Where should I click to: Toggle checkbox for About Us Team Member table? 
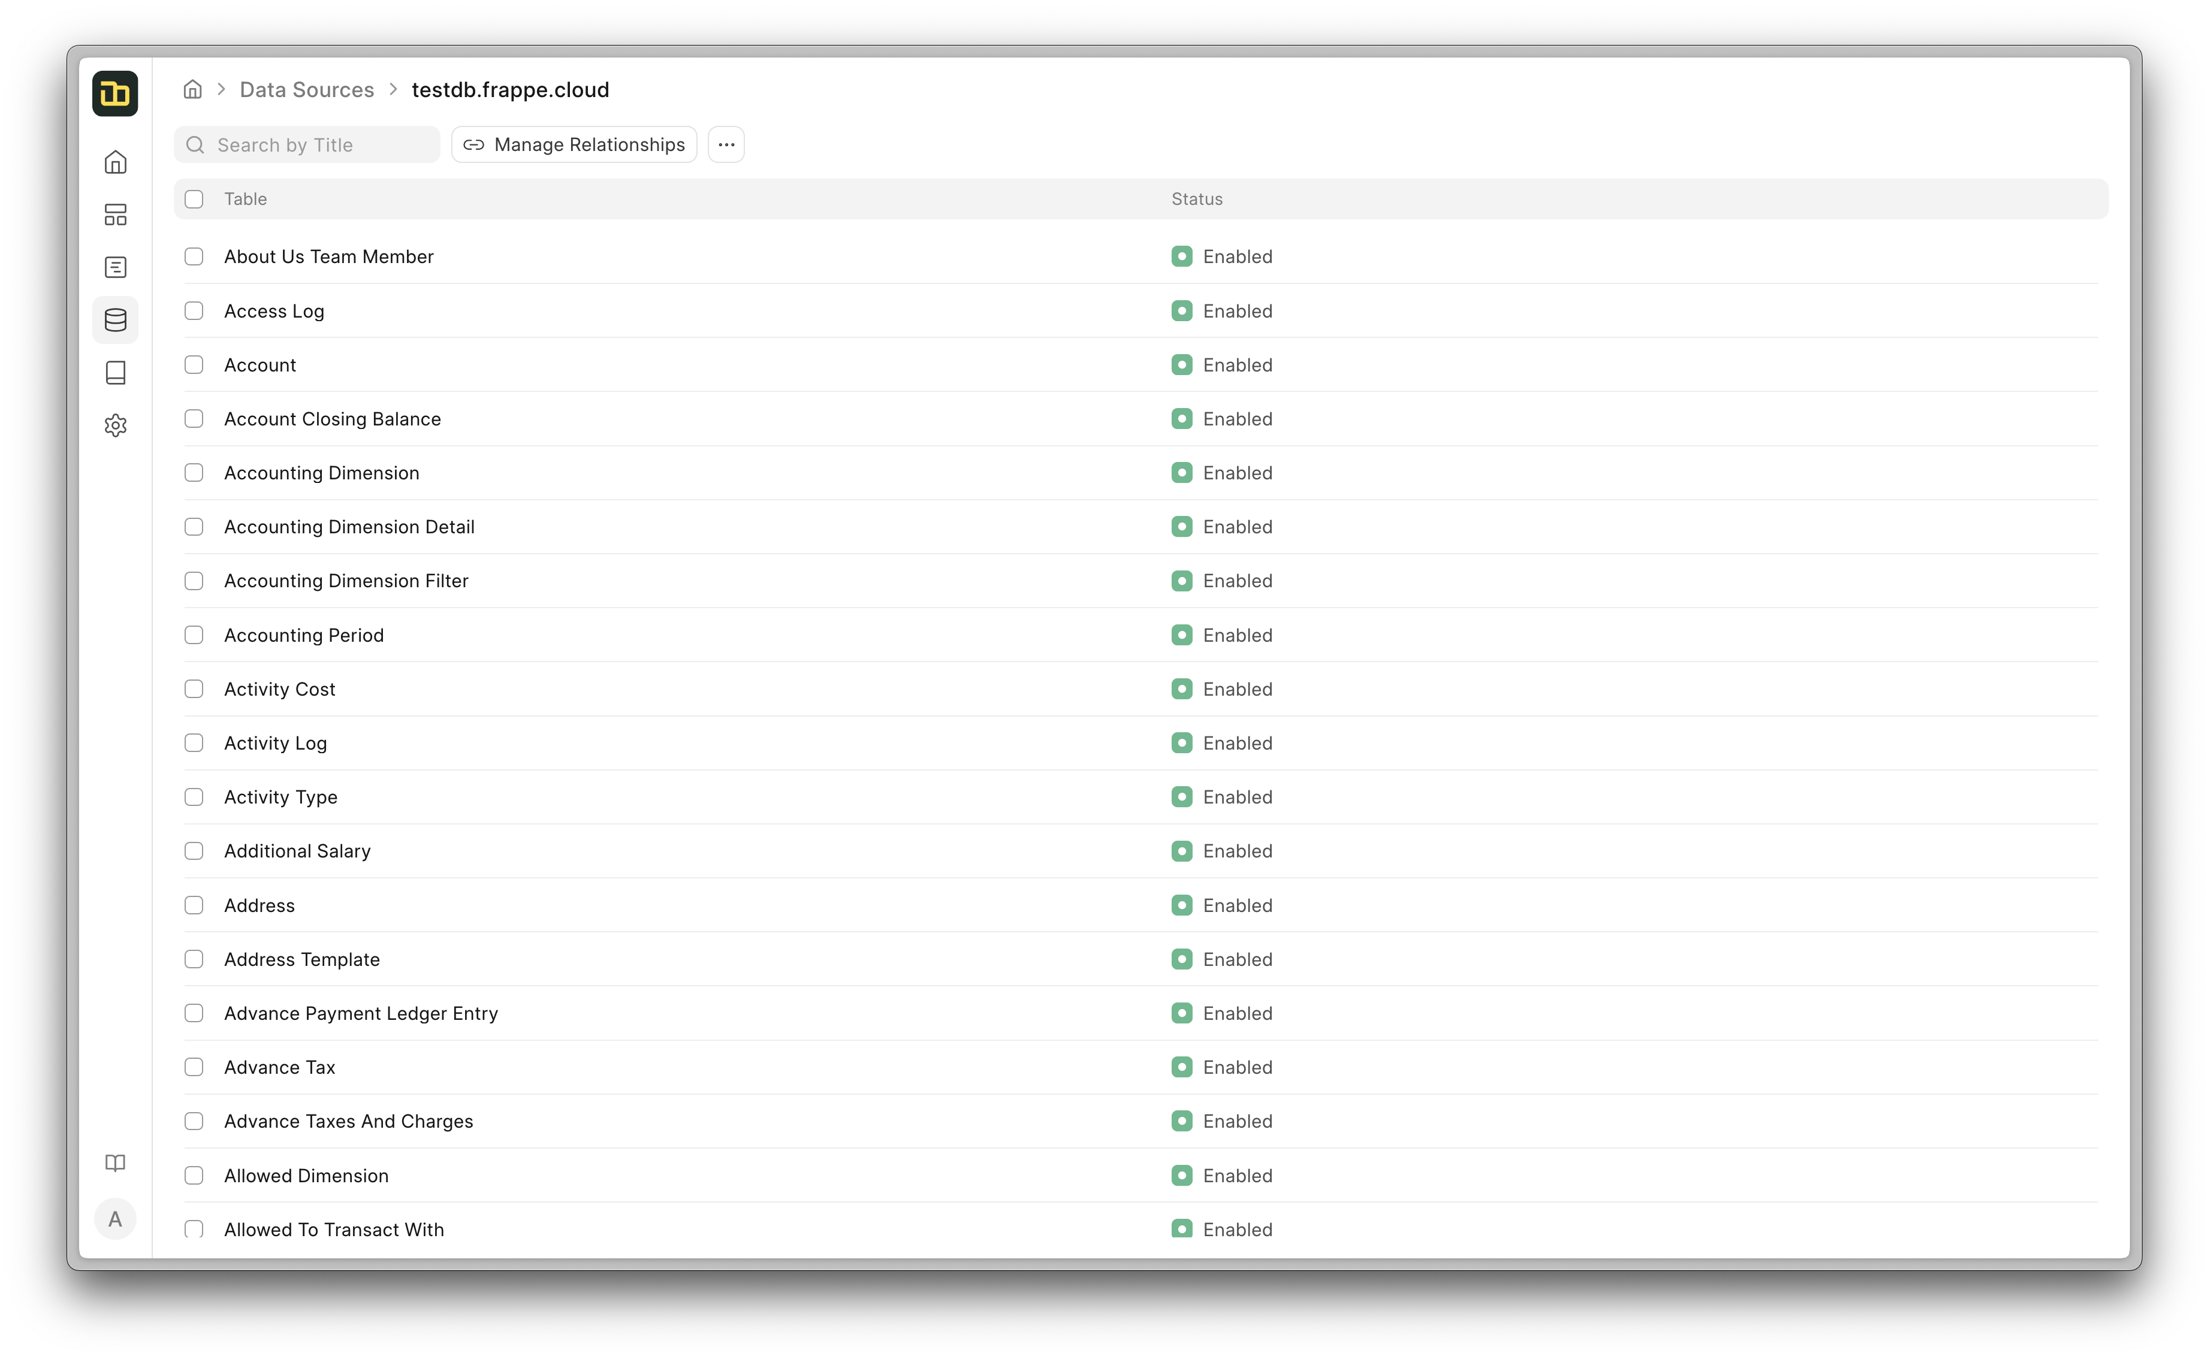(x=194, y=256)
